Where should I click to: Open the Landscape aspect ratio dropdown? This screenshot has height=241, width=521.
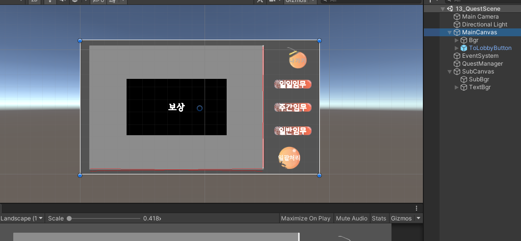point(22,218)
